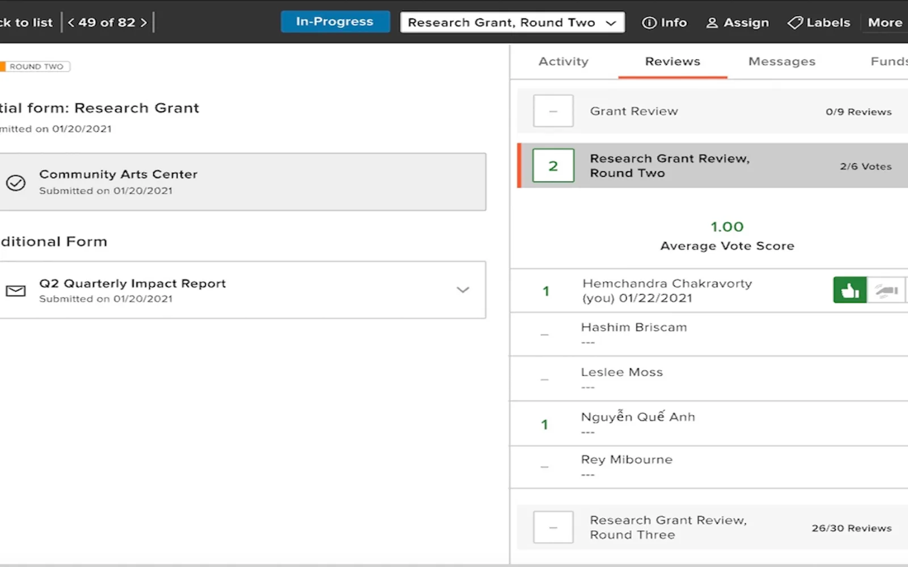Click the Round Three empty score box
The height and width of the screenshot is (567, 908).
[553, 527]
